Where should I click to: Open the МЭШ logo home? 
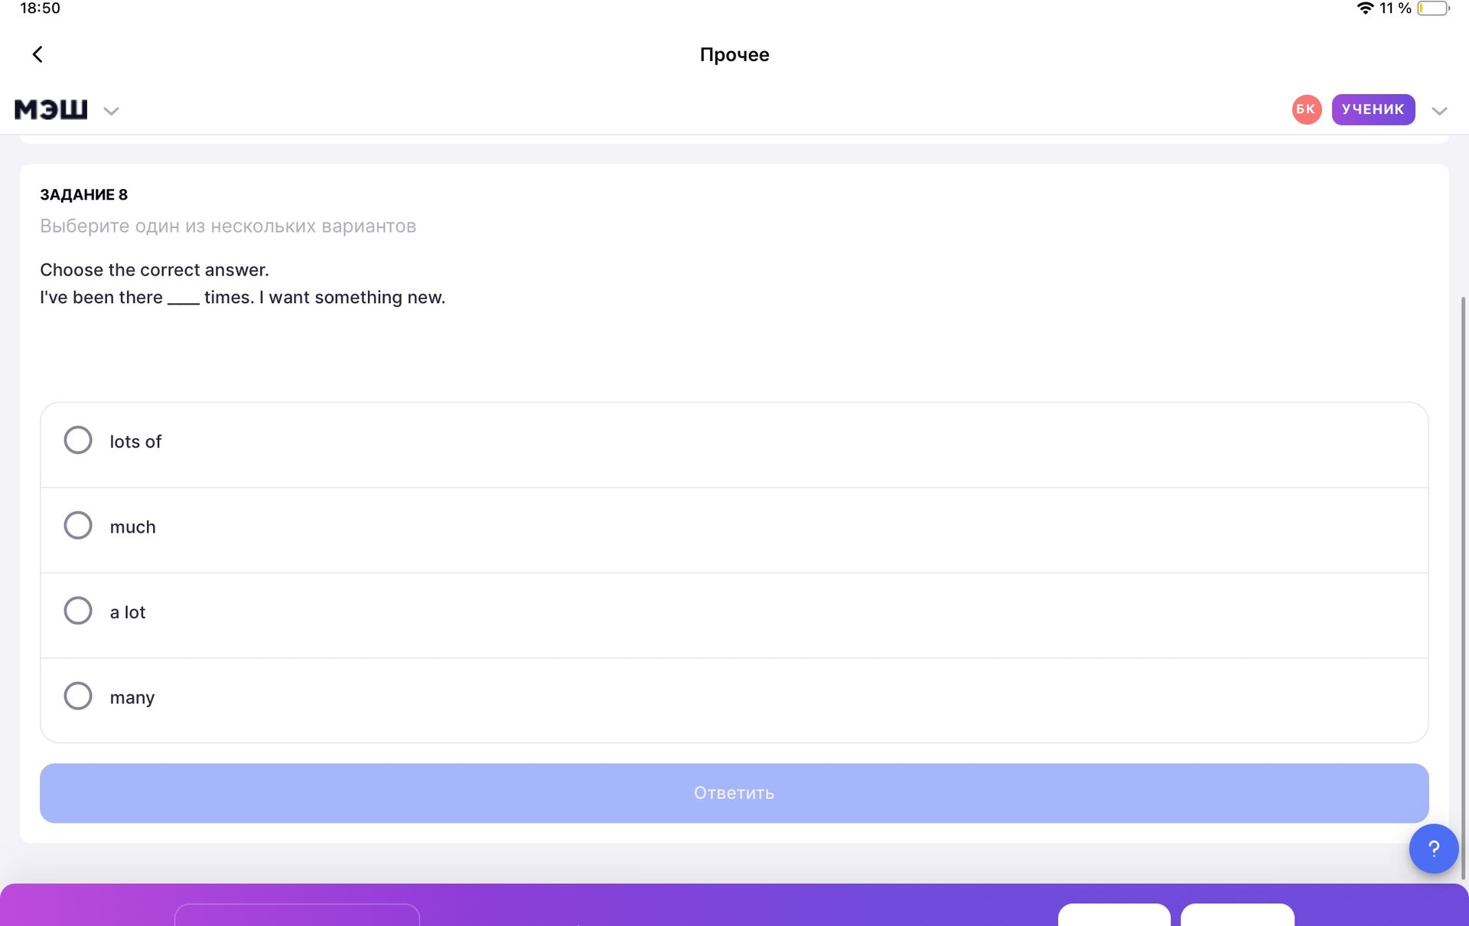point(51,109)
